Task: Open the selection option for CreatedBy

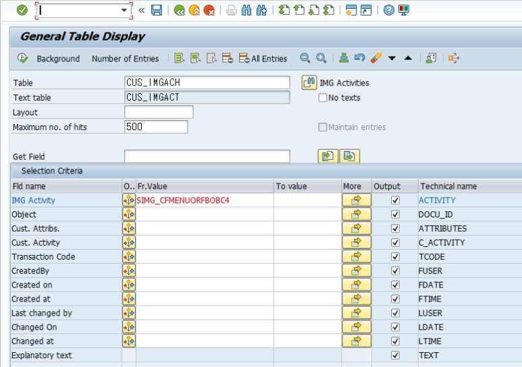Action: tap(129, 271)
